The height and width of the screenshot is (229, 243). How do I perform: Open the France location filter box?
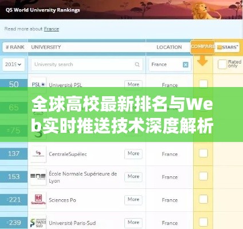(170, 65)
